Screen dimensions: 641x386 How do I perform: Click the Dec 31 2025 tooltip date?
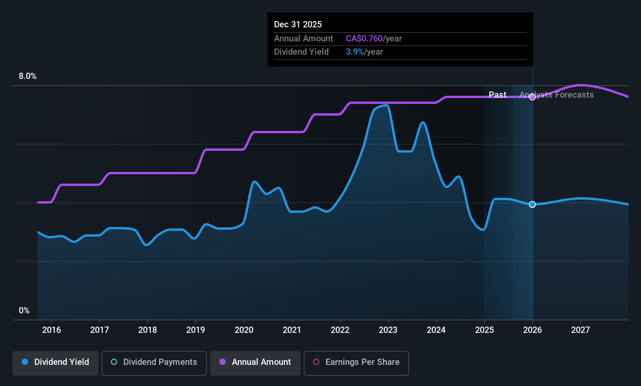point(298,24)
